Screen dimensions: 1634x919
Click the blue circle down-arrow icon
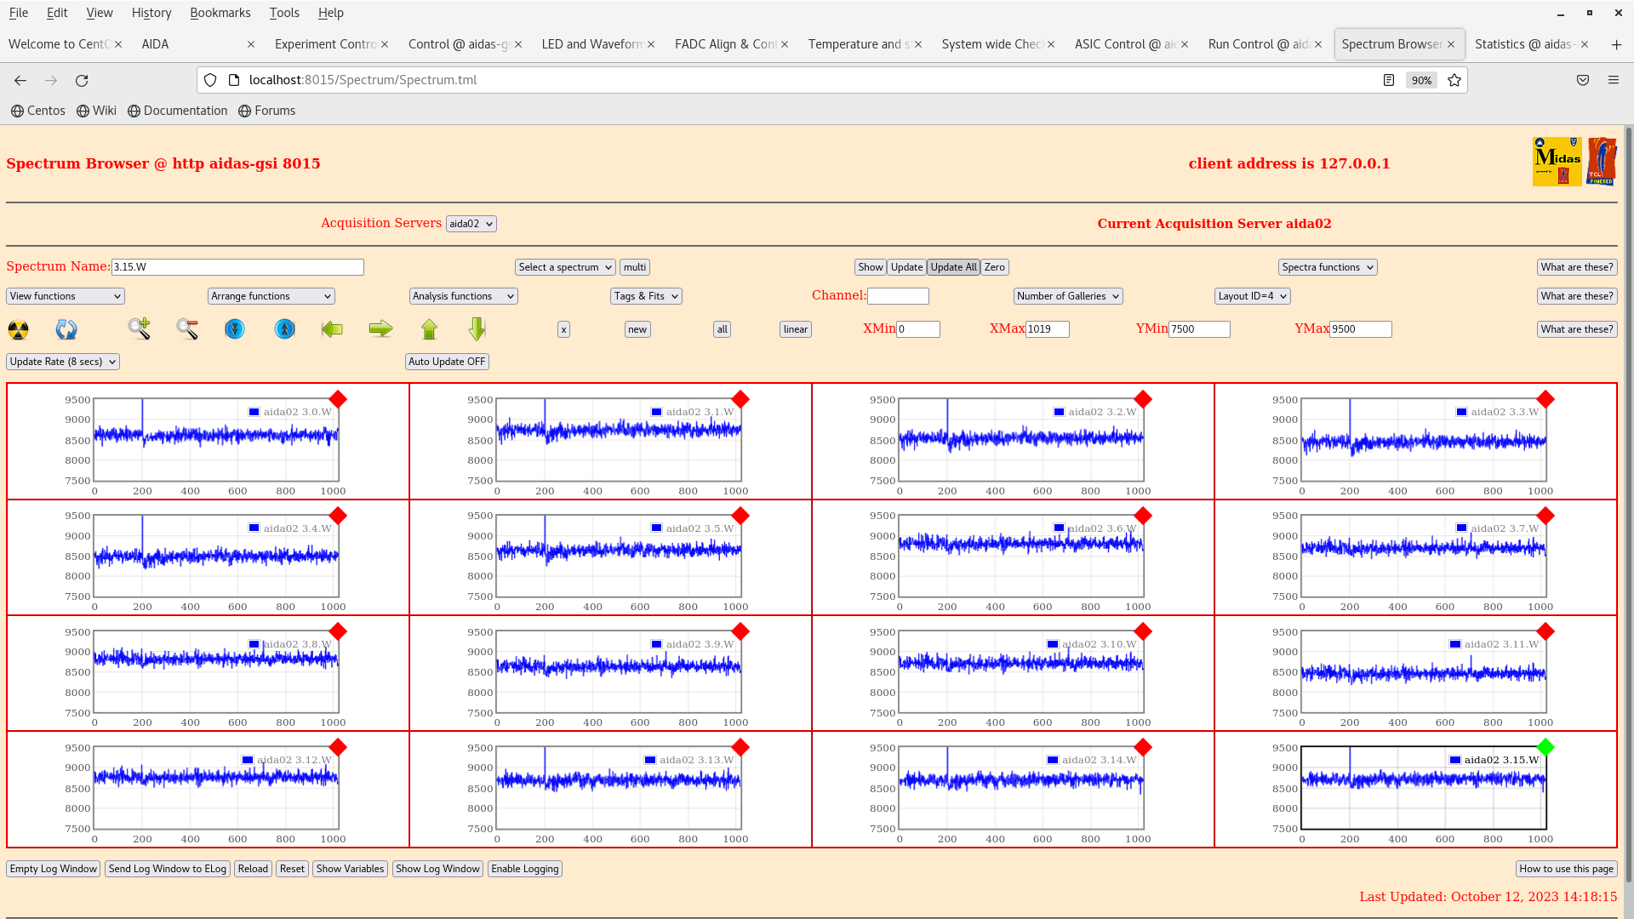(x=235, y=328)
